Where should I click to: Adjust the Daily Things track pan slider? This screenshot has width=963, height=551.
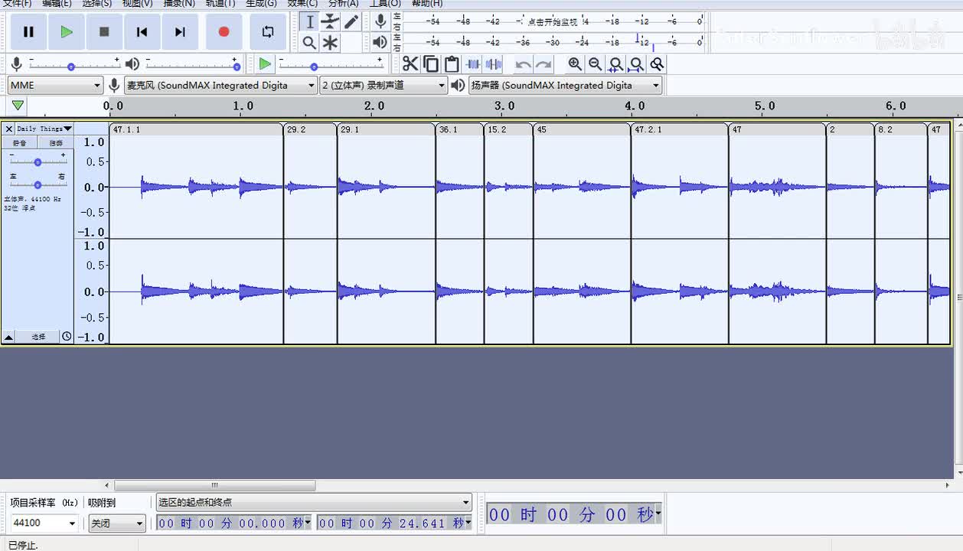(38, 184)
